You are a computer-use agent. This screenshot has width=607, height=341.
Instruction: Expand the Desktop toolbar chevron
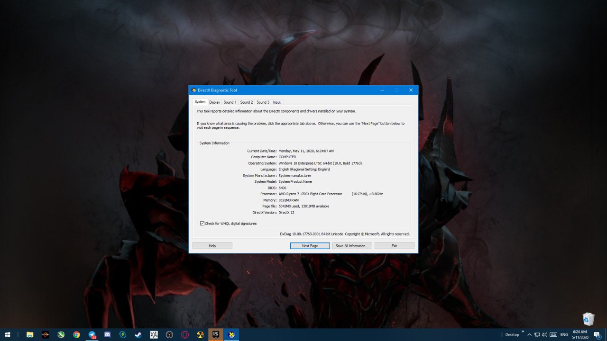(523, 332)
